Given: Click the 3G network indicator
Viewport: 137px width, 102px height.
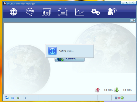Looking at the screenshot, I should (13, 98).
